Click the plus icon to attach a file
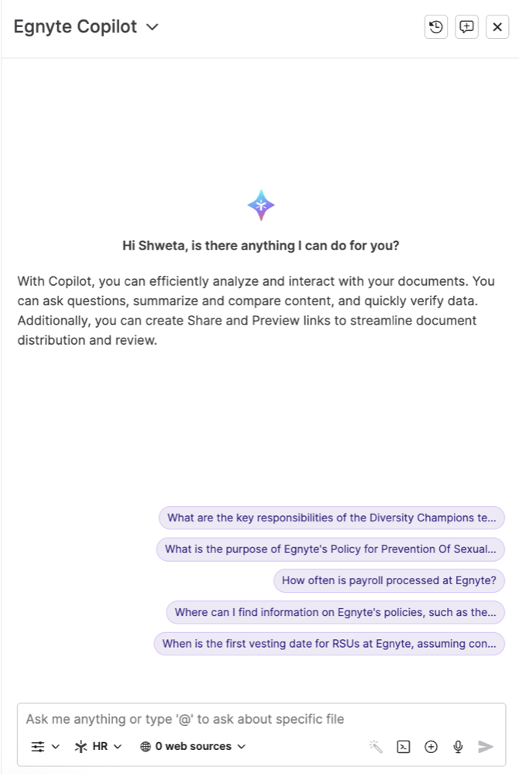Image resolution: width=519 pixels, height=774 pixels. click(x=431, y=746)
